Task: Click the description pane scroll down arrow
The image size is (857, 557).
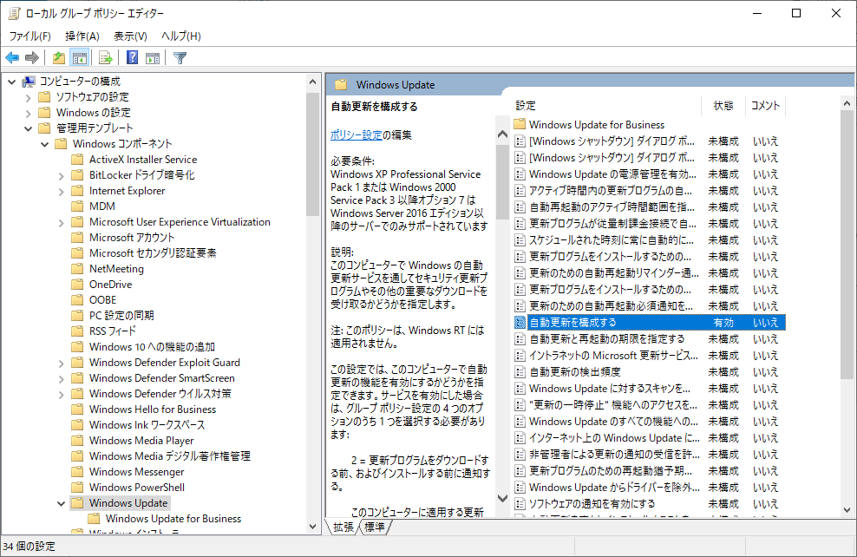Action: 503,498
